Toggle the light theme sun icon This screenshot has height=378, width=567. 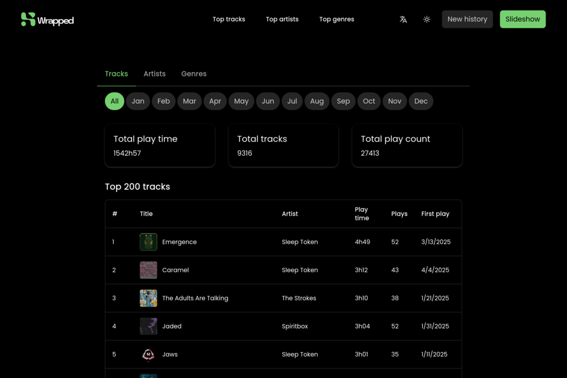click(x=427, y=19)
